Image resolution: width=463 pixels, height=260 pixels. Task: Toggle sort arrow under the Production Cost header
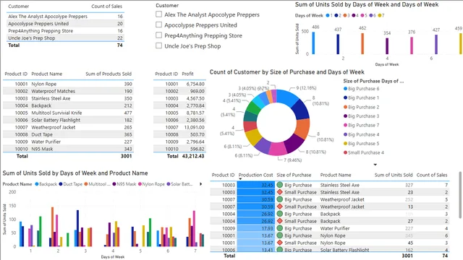240,179
